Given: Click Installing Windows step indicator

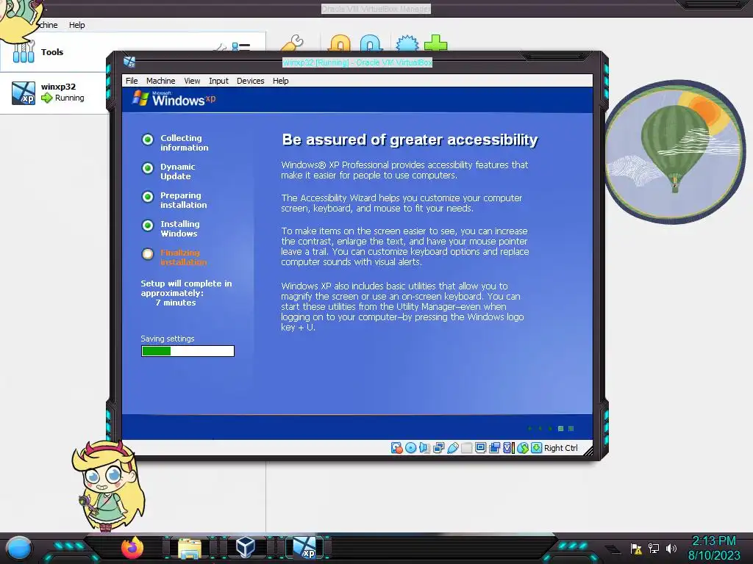Looking at the screenshot, I should [x=148, y=225].
